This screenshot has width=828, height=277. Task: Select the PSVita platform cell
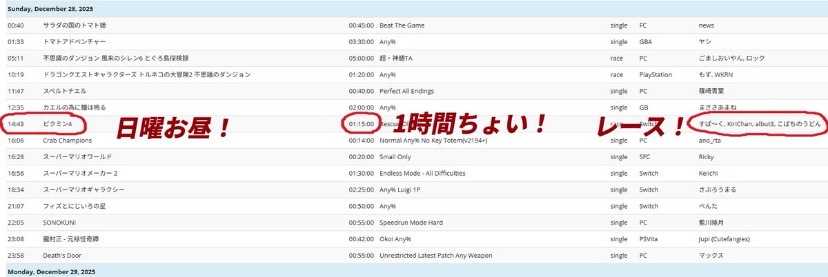tap(649, 239)
